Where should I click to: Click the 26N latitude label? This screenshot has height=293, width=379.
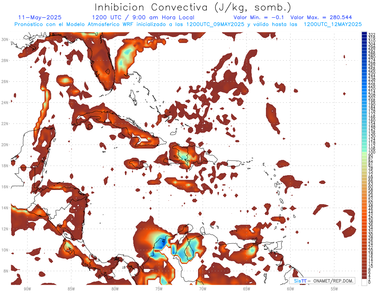[5, 81]
